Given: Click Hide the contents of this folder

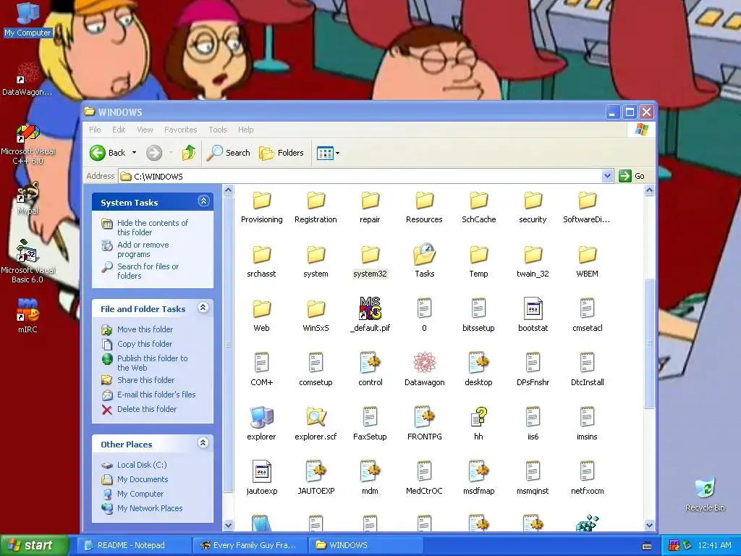Looking at the screenshot, I should [x=152, y=227].
